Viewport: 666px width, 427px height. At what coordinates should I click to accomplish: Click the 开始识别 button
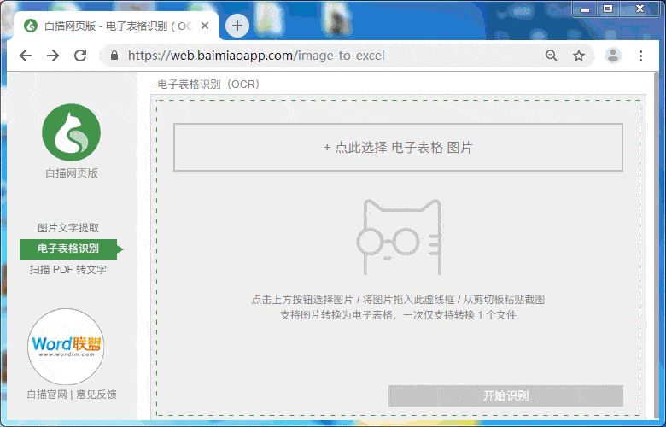(x=505, y=395)
